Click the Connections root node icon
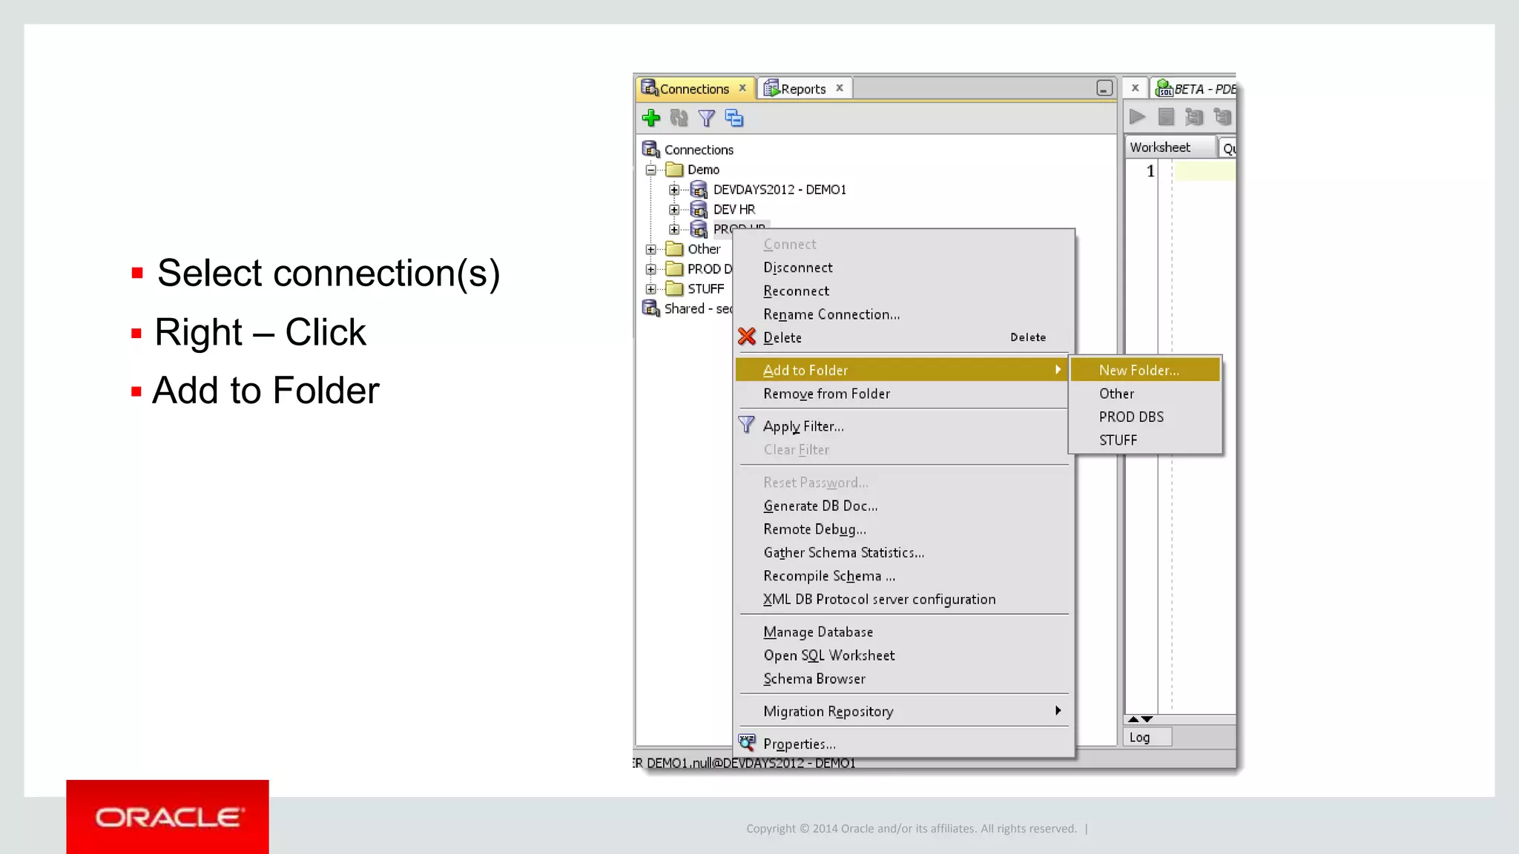This screenshot has height=854, width=1519. [650, 149]
